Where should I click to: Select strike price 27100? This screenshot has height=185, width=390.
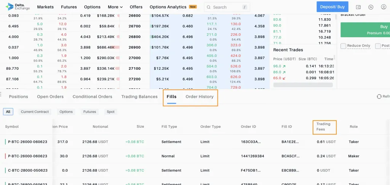pyautogui.click(x=134, y=69)
